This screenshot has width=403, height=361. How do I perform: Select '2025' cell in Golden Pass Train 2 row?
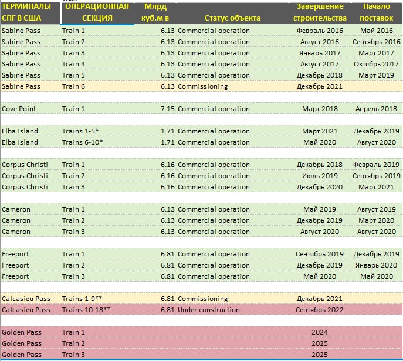click(320, 343)
